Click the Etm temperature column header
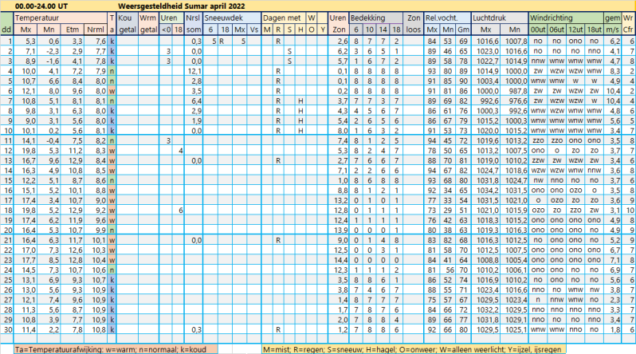The width and height of the screenshot is (636, 354). tap(73, 29)
